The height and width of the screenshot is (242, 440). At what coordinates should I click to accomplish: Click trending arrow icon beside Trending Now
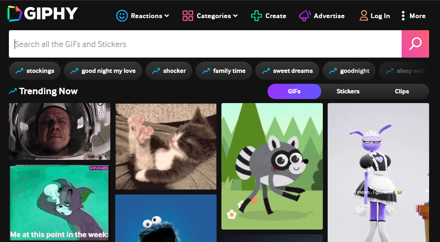point(13,91)
